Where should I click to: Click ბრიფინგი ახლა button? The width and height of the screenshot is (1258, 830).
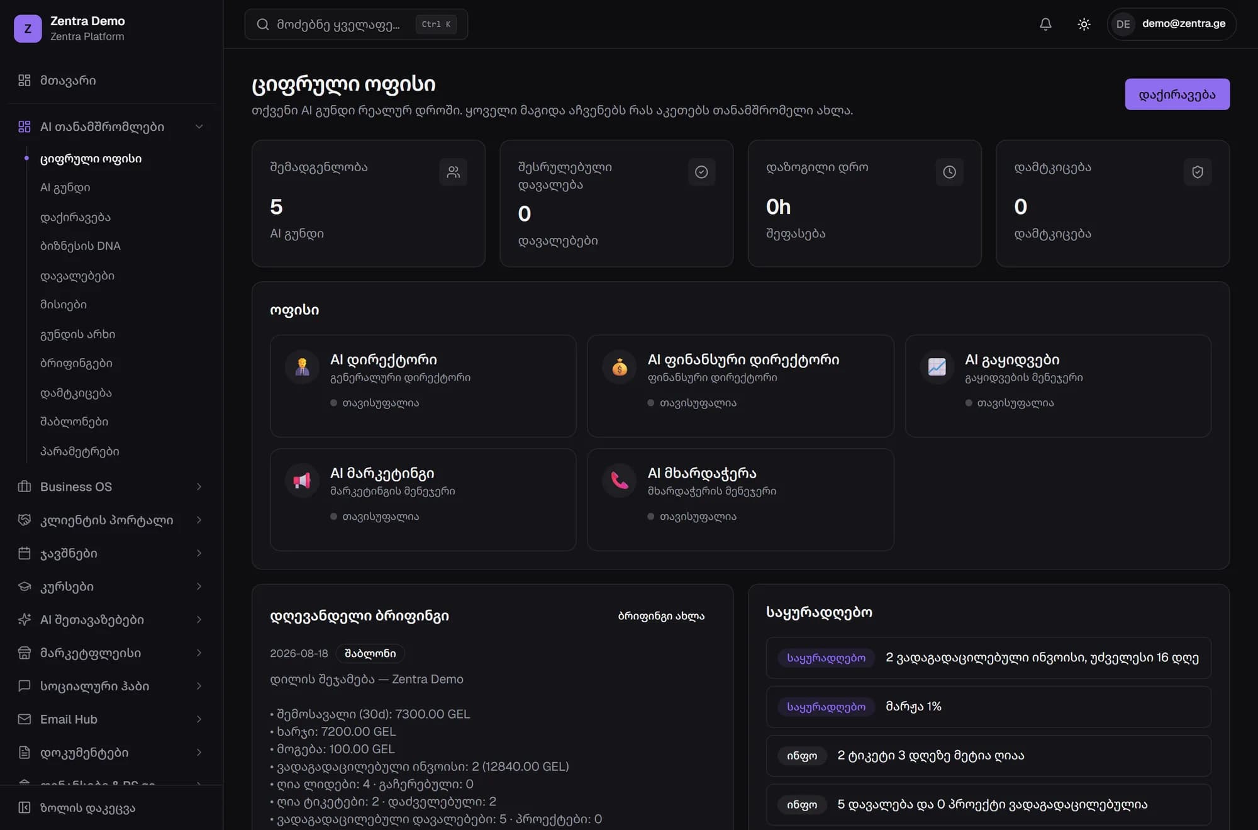[x=661, y=616]
